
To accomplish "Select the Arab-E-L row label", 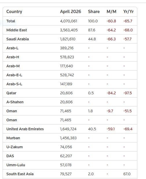I will click(14, 75).
